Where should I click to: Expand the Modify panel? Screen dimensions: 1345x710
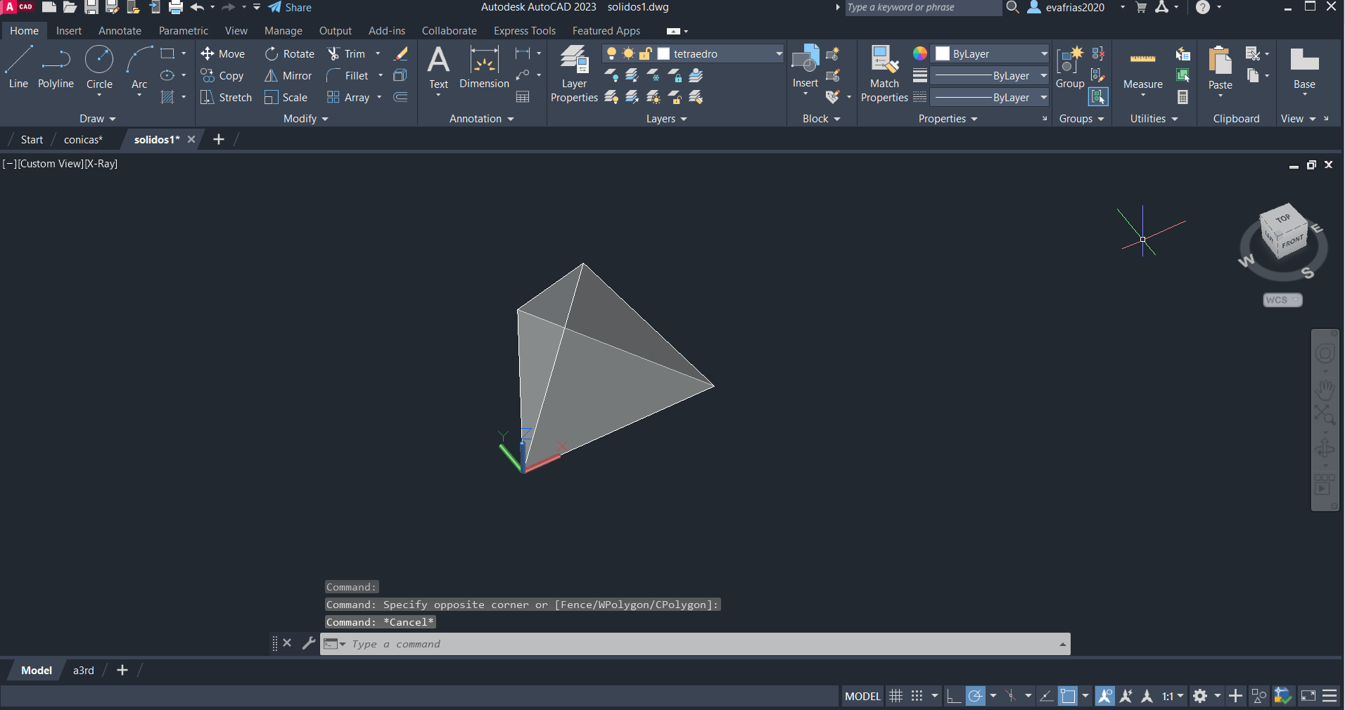[x=306, y=119]
